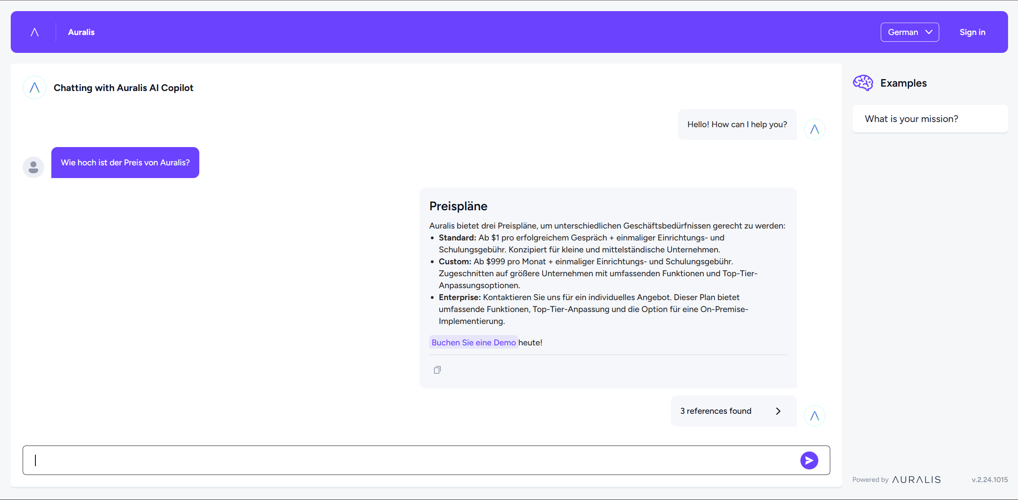This screenshot has width=1018, height=500.
Task: Send the message with the arrow button
Action: pos(809,460)
